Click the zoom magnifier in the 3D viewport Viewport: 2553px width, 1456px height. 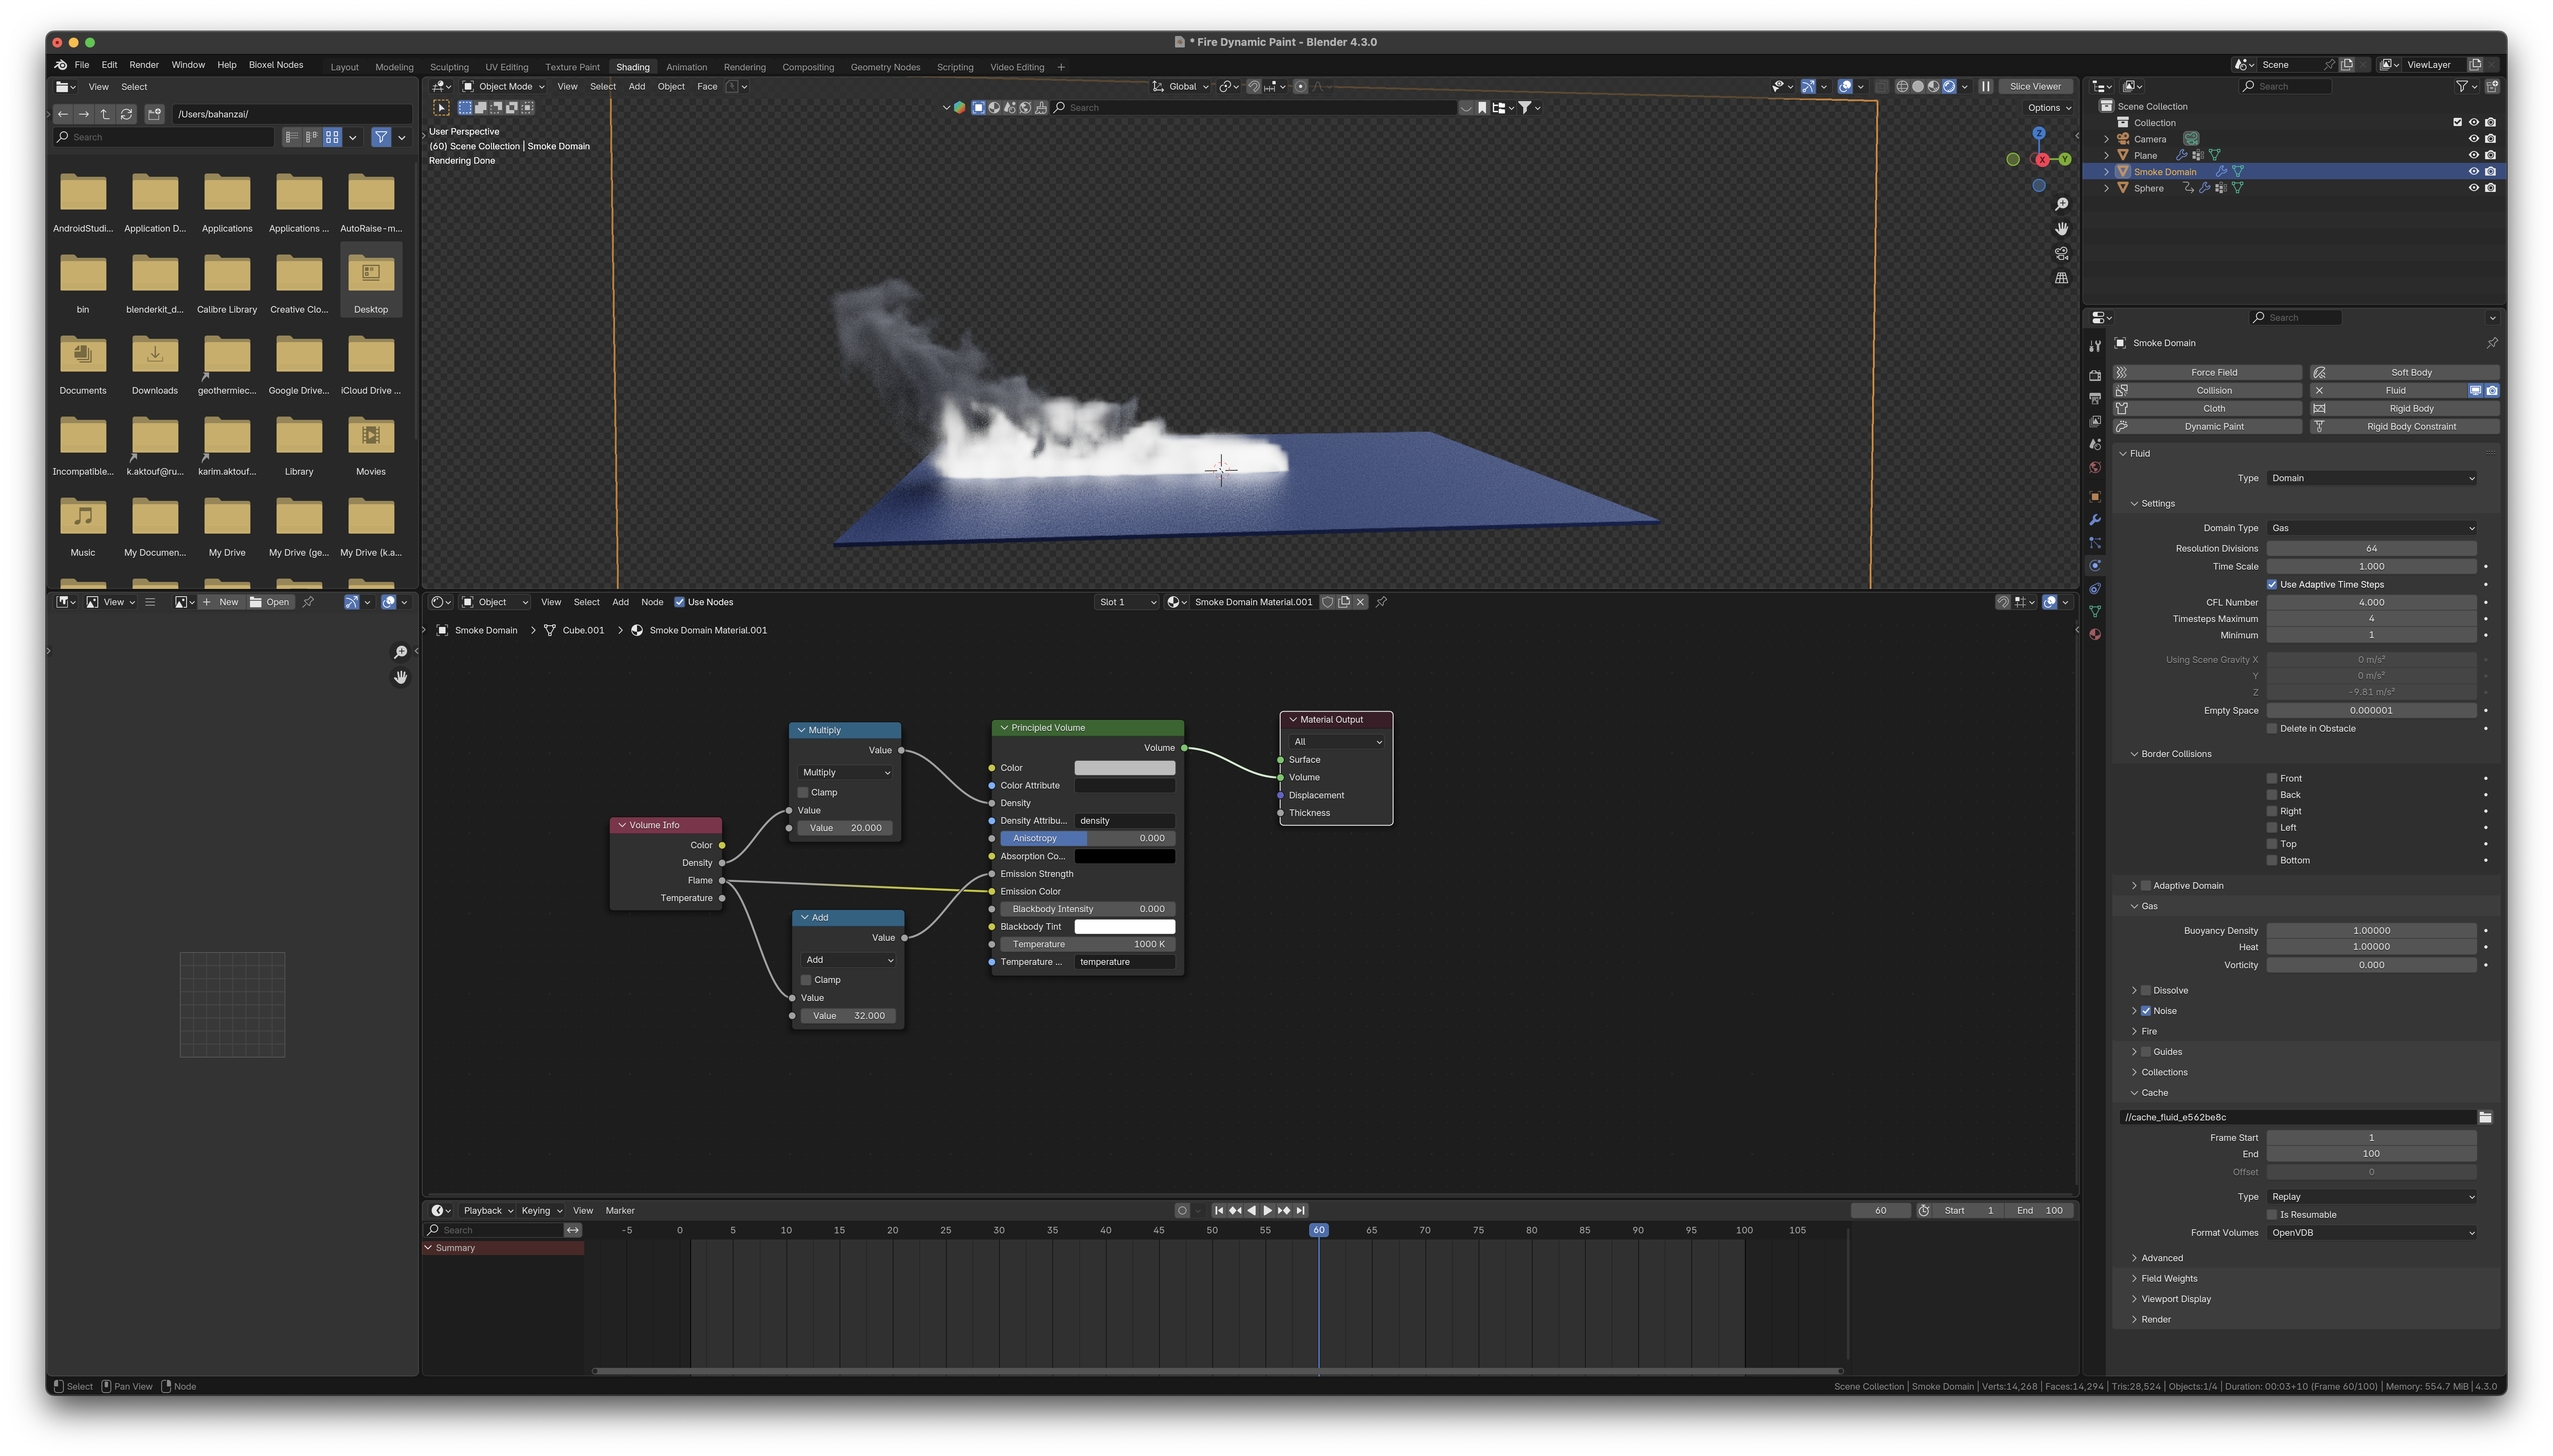[x=2061, y=205]
